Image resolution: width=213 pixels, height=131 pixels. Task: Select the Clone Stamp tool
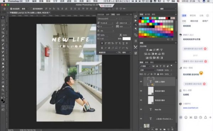click(3, 48)
